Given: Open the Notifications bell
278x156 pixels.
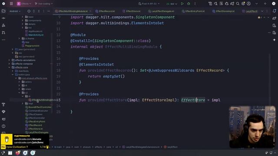Looking at the screenshot, I should (274, 11).
